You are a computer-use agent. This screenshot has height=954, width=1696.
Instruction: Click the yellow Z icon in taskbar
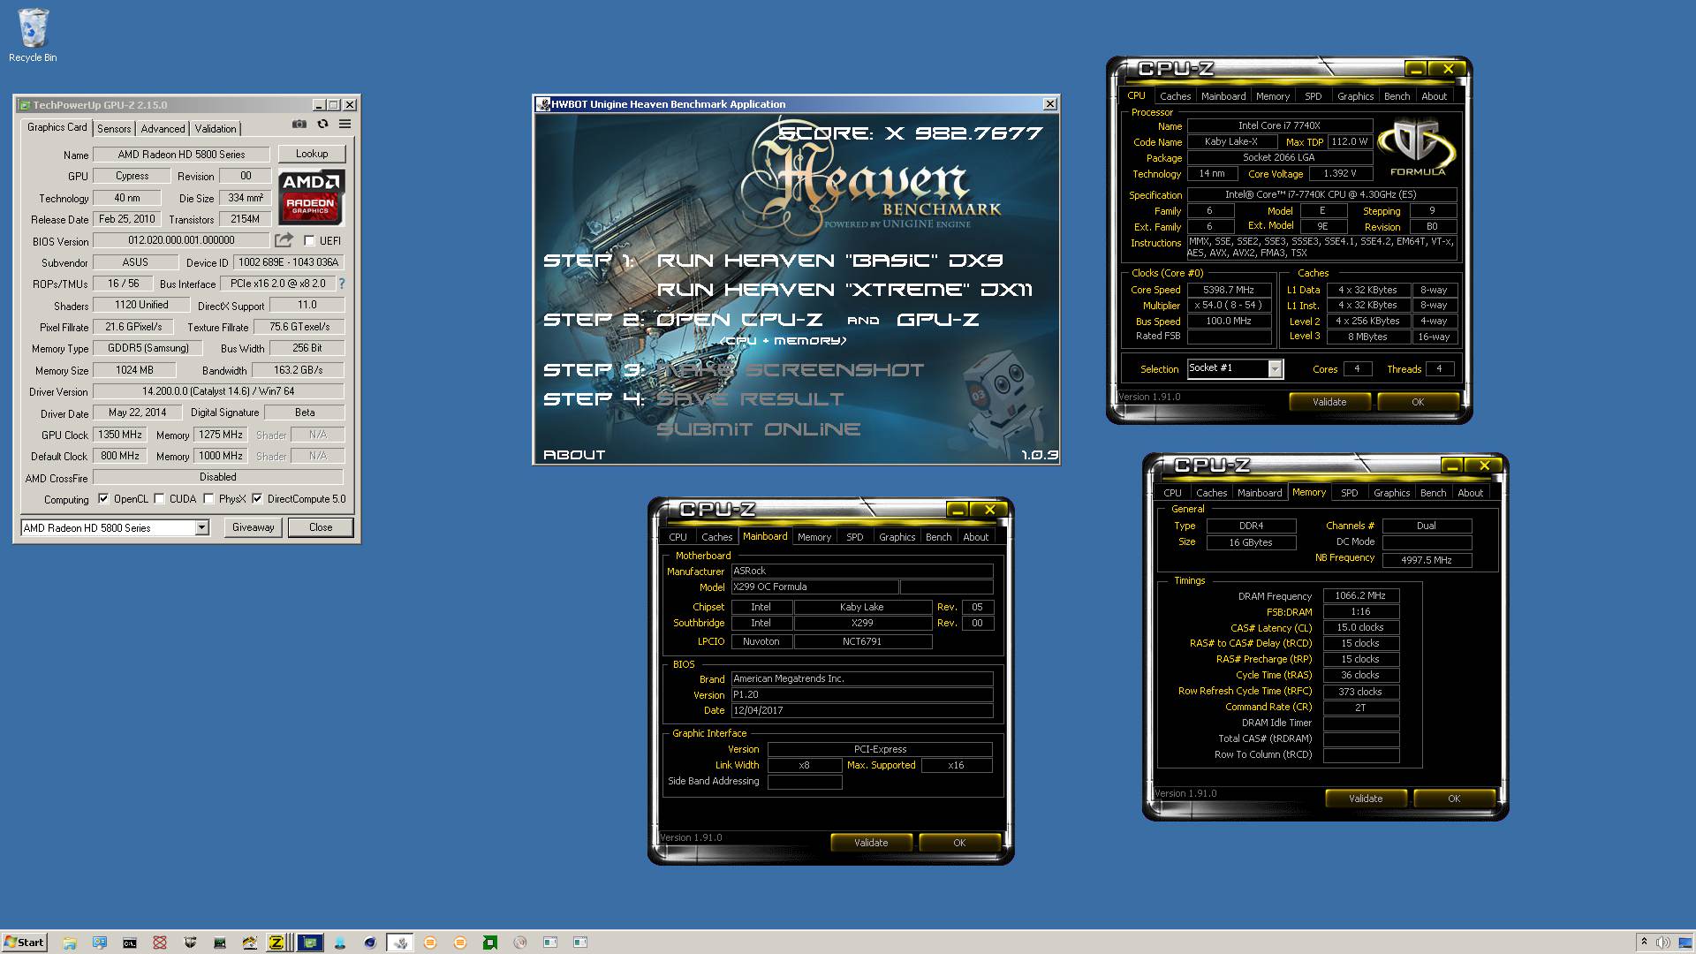tap(276, 943)
